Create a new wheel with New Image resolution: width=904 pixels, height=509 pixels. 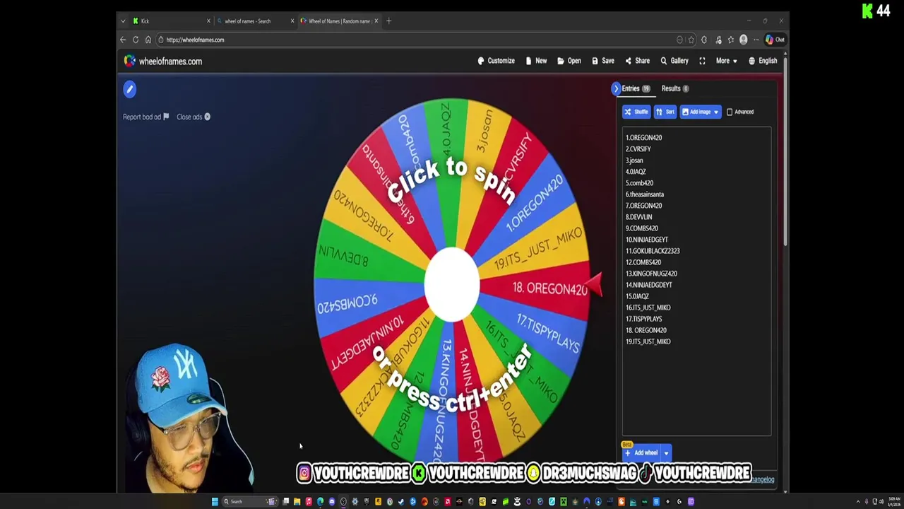[536, 61]
